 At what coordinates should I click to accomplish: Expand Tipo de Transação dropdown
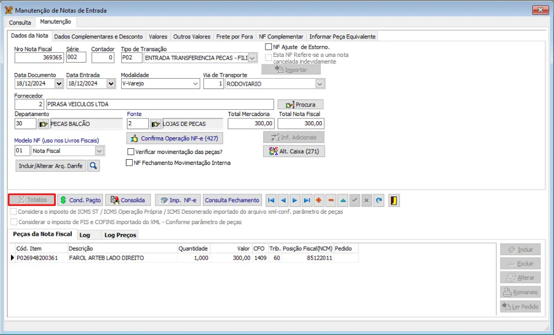(252, 58)
